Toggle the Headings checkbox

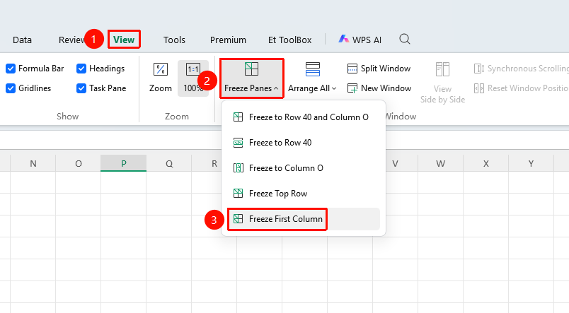(81, 69)
